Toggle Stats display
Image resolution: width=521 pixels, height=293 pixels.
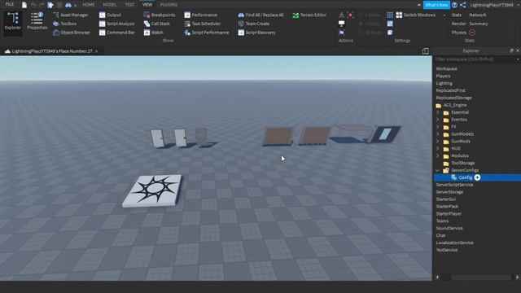(x=456, y=15)
